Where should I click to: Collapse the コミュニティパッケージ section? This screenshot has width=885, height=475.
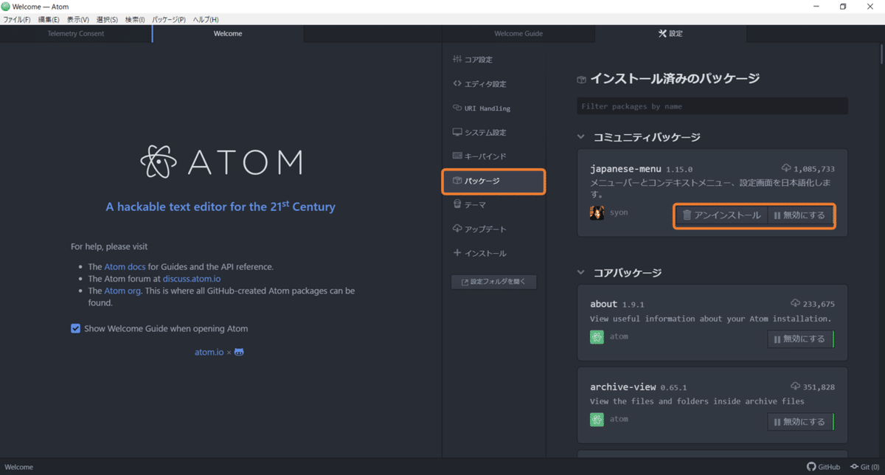[581, 137]
